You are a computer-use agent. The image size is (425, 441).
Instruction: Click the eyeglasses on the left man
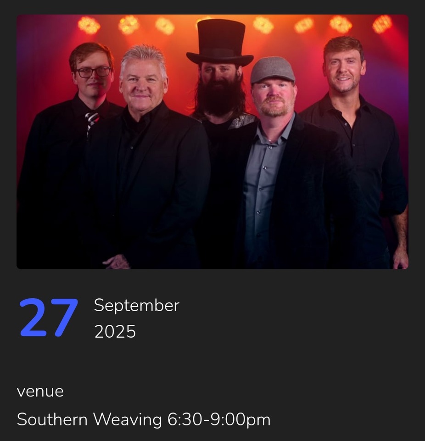tap(93, 72)
